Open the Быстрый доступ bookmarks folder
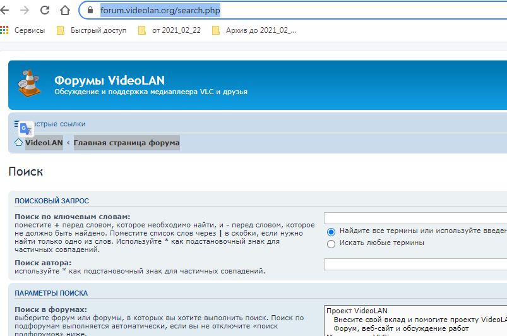 click(92, 30)
